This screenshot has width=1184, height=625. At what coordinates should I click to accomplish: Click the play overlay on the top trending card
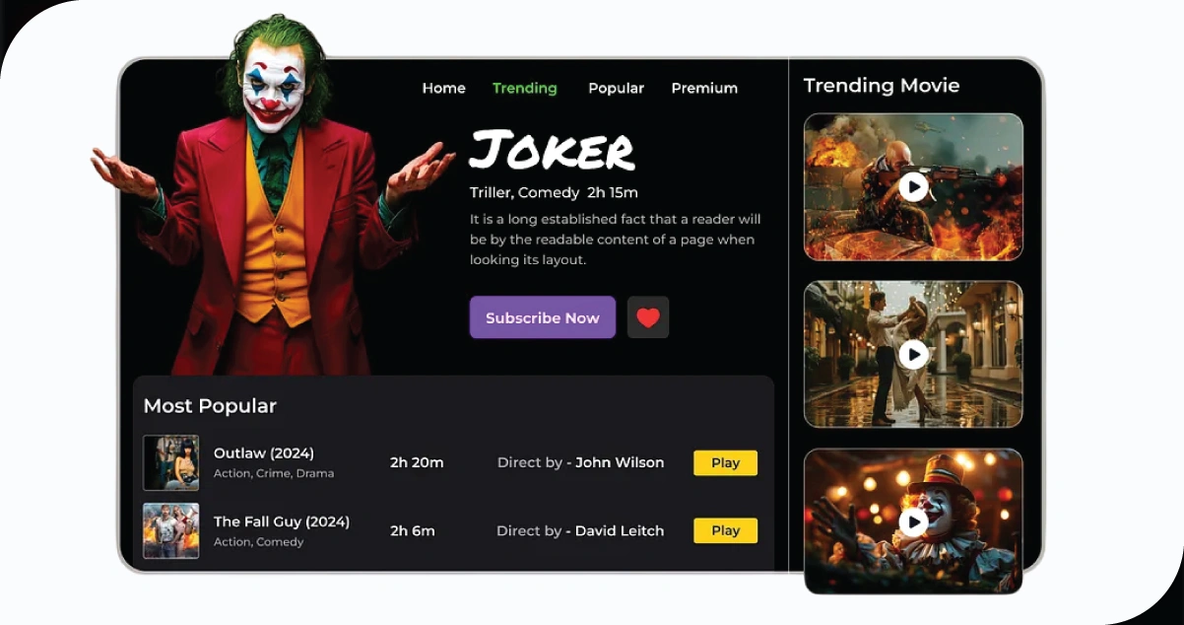(x=913, y=186)
